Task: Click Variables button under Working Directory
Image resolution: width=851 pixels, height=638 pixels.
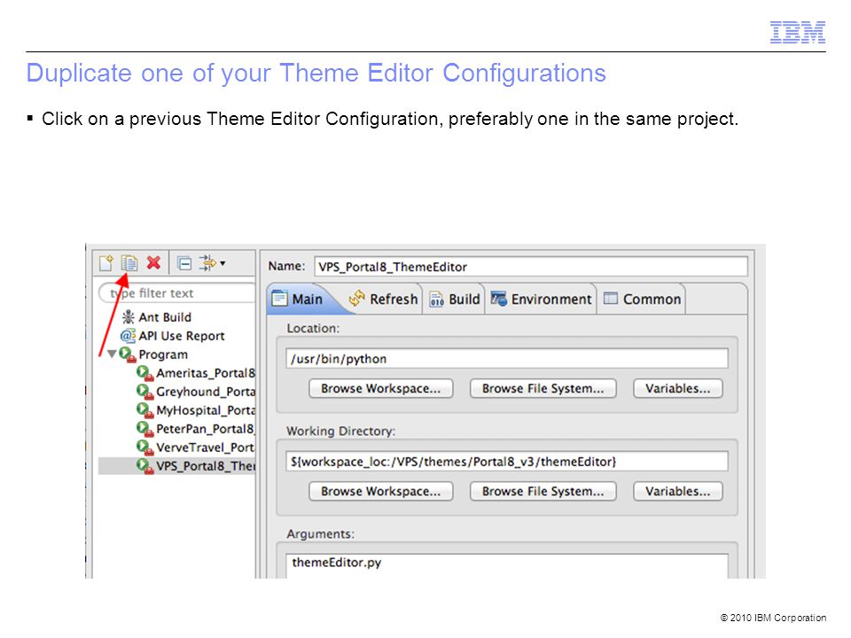Action: (x=678, y=491)
